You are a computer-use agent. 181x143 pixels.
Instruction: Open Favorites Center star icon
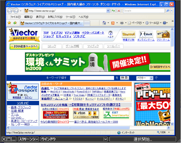point(9,23)
